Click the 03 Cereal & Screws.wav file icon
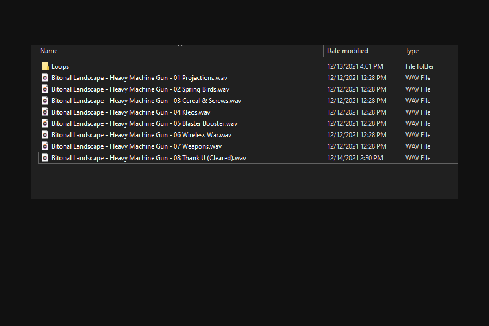This screenshot has width=489, height=326. [x=45, y=101]
